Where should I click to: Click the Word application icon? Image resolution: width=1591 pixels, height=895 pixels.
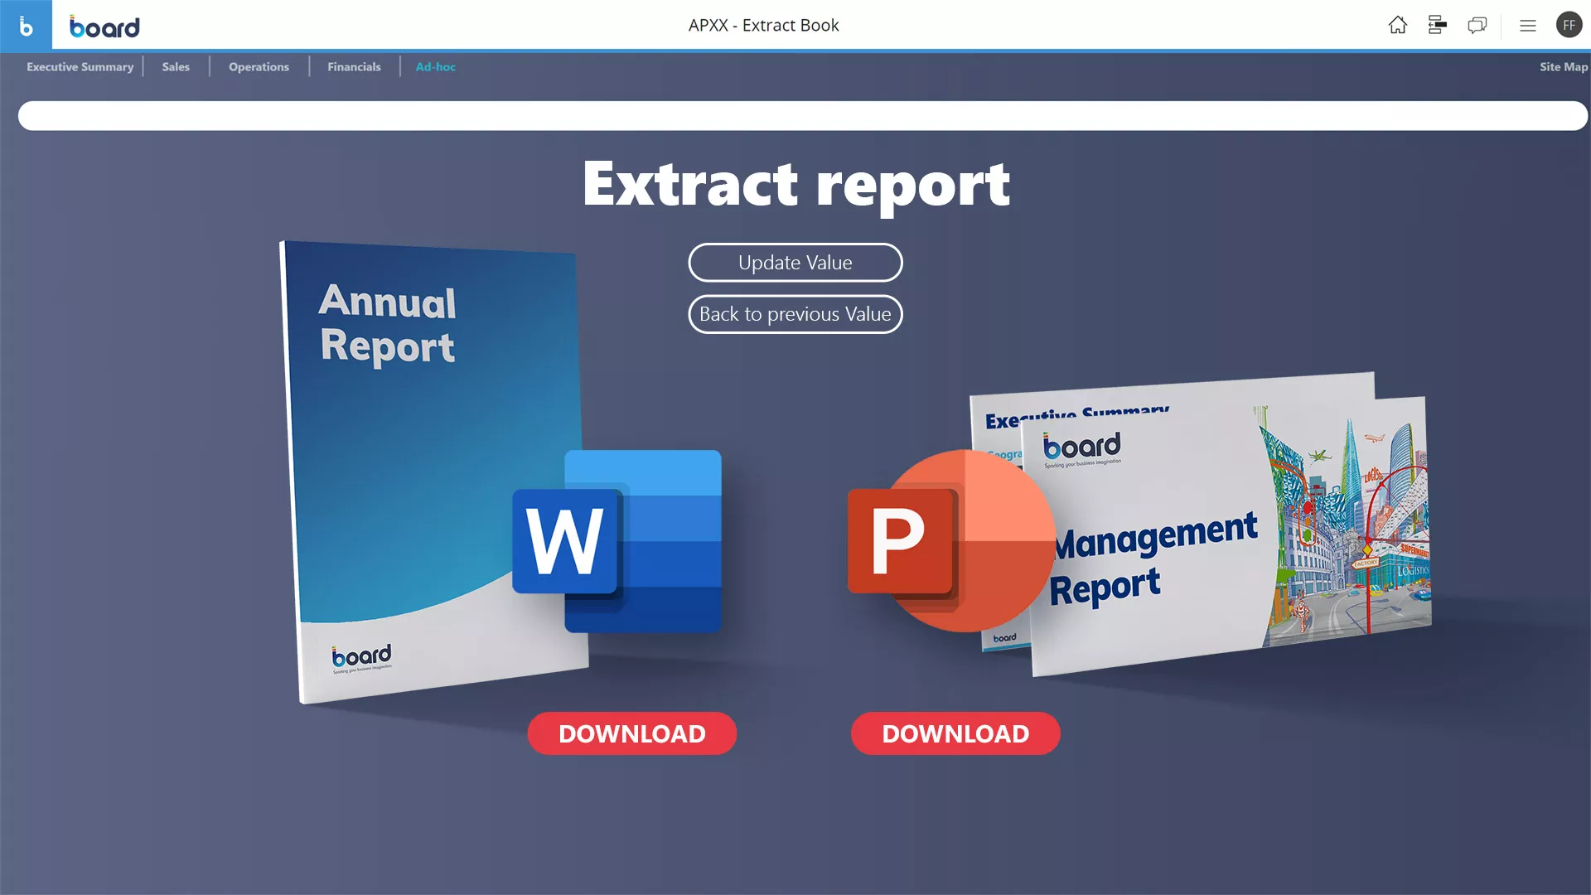617,541
